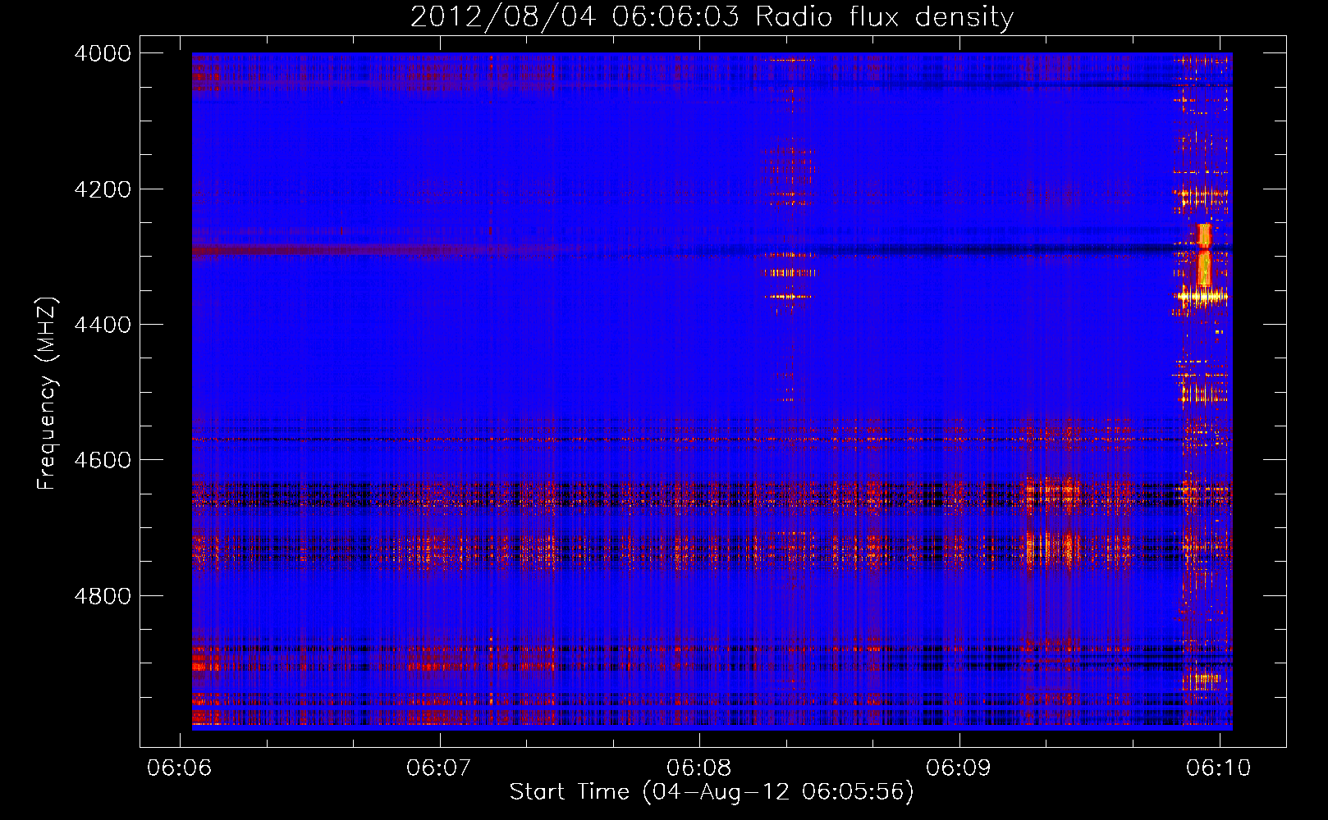
Task: Click the plot title '2012/08/04 06:06:03 Radio flux density'
Action: coord(712,17)
